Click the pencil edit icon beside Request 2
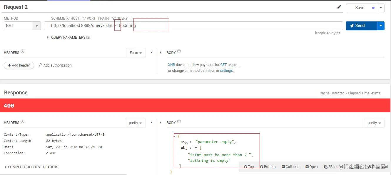 (339, 7)
